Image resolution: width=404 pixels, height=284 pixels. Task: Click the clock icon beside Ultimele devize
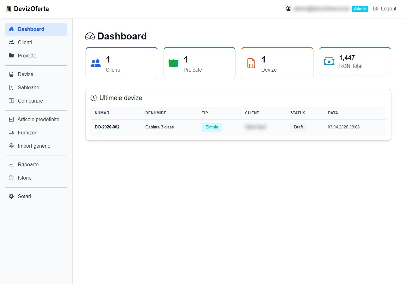[x=94, y=98]
